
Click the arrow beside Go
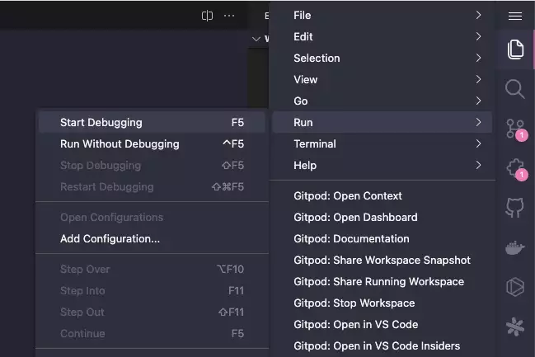click(x=478, y=101)
